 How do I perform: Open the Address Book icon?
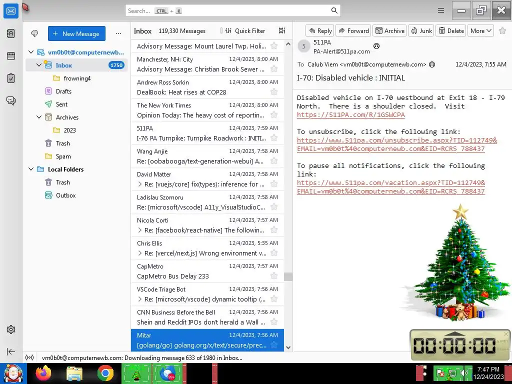click(11, 33)
